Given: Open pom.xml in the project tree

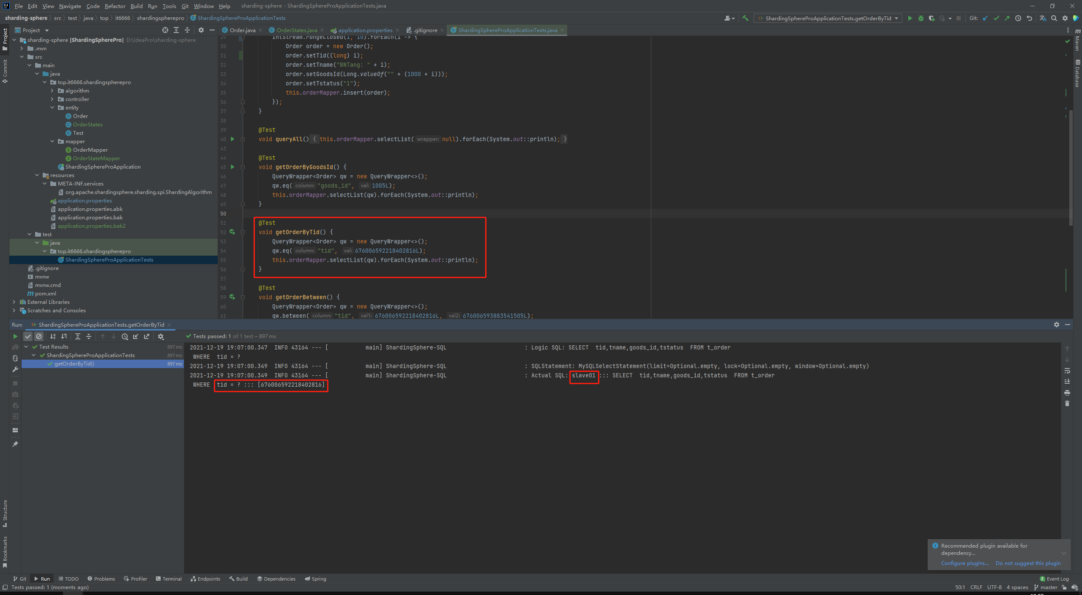Looking at the screenshot, I should 41,294.
